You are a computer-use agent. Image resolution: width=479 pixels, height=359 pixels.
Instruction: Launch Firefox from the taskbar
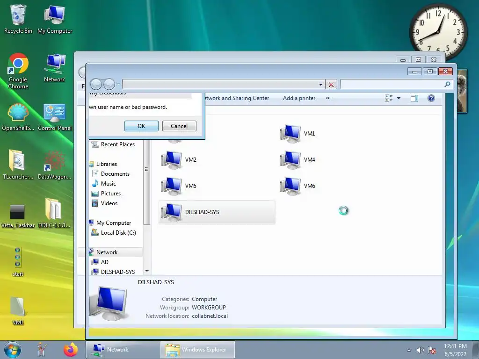[71, 350]
